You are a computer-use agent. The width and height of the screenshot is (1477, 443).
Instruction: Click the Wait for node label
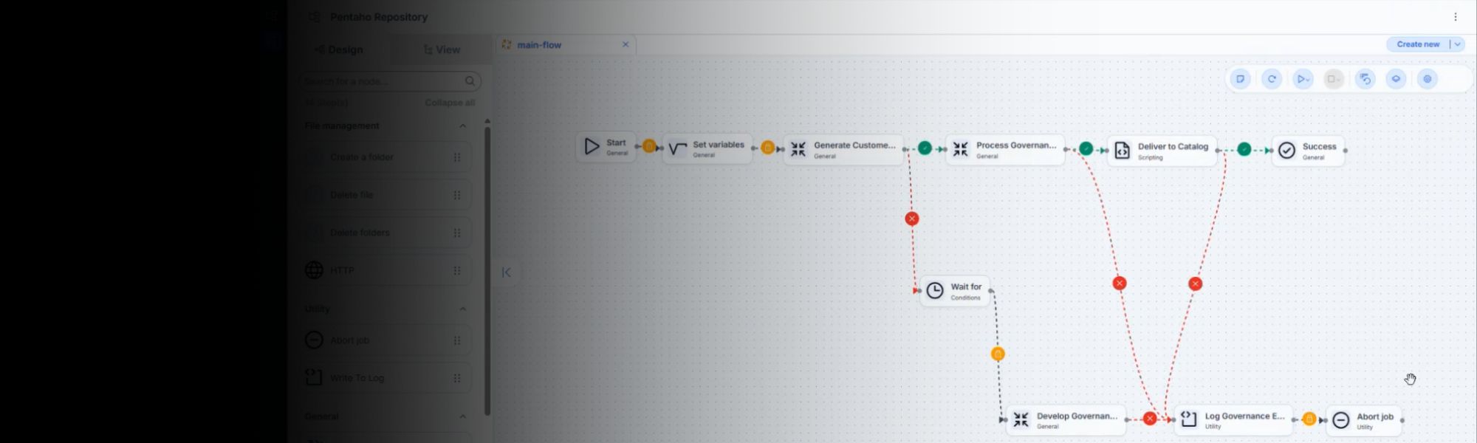(966, 286)
